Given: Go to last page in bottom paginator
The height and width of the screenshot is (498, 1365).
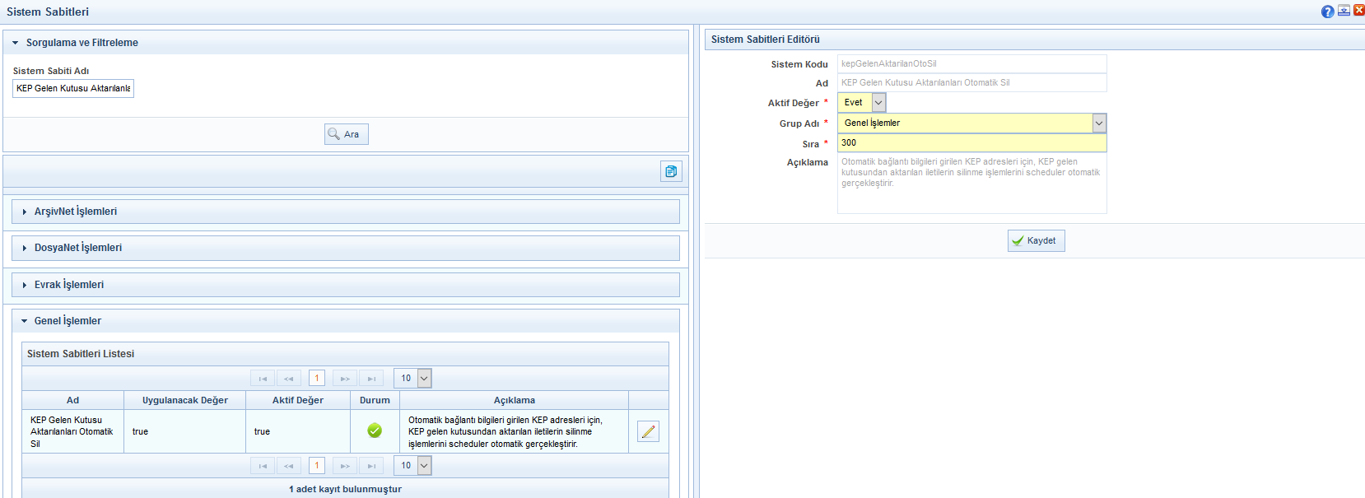Looking at the screenshot, I should coord(371,466).
